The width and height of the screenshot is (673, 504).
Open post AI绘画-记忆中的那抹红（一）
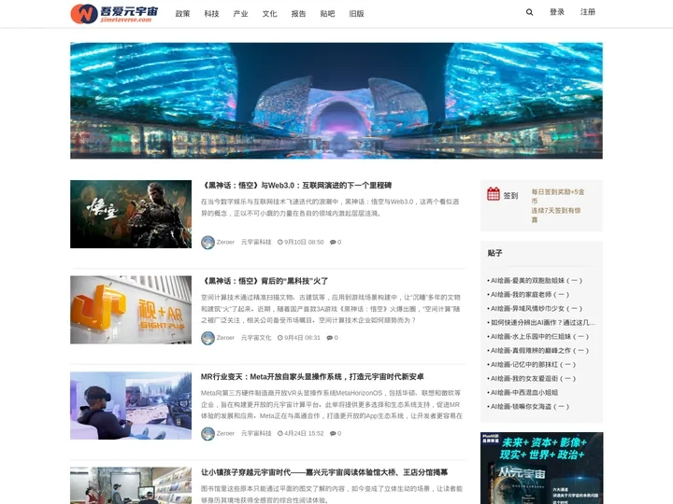pyautogui.click(x=533, y=365)
